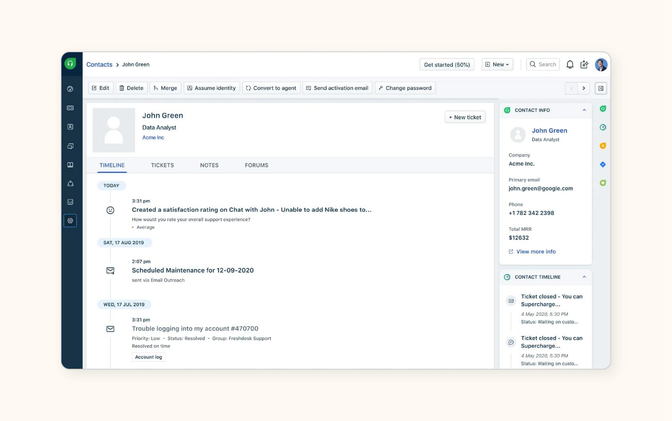Screen dimensions: 672x421
Task: Open the Freddy AI sparkle icon
Action: [x=584, y=64]
